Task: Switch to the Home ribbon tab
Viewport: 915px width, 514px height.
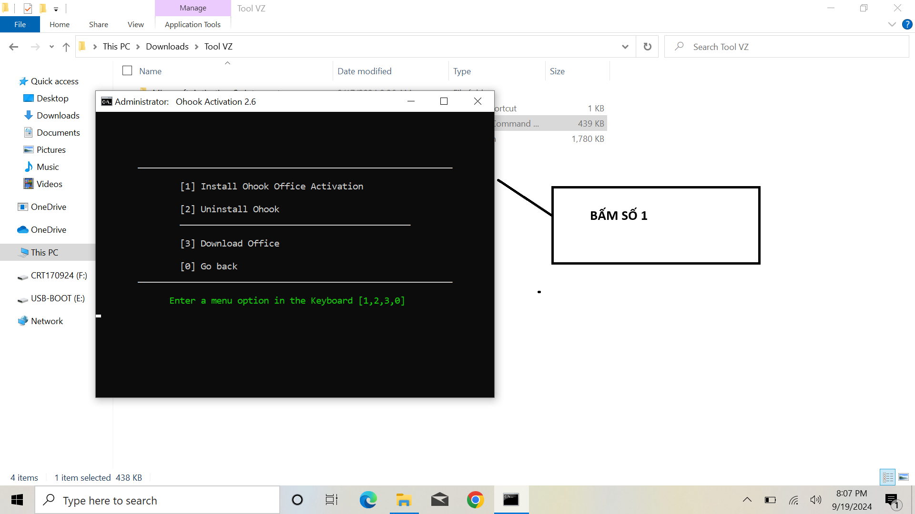Action: click(x=60, y=24)
